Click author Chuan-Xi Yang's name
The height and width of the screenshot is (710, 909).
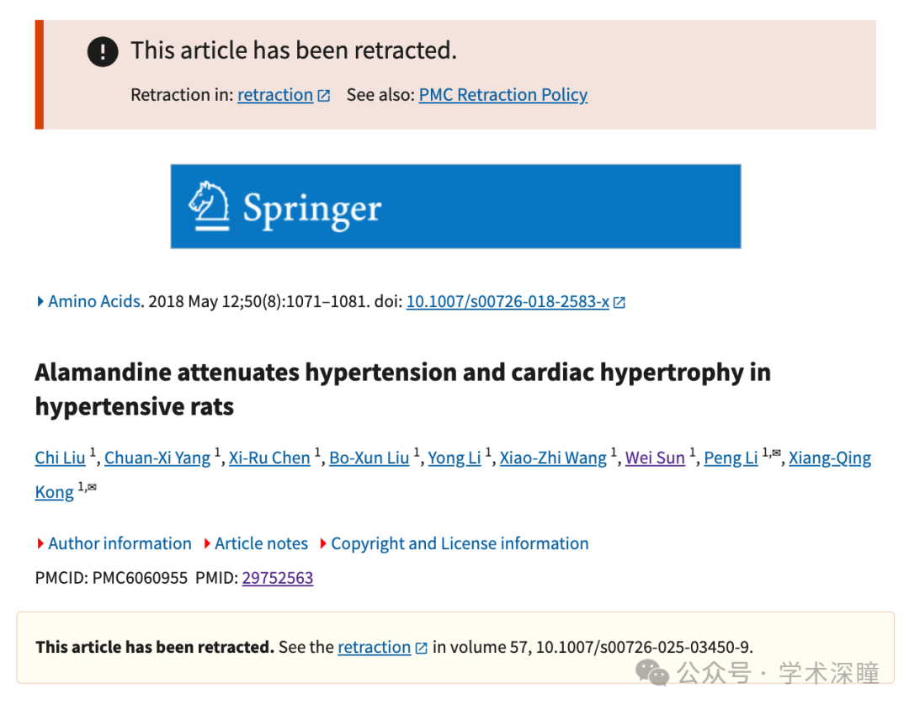coord(157,458)
